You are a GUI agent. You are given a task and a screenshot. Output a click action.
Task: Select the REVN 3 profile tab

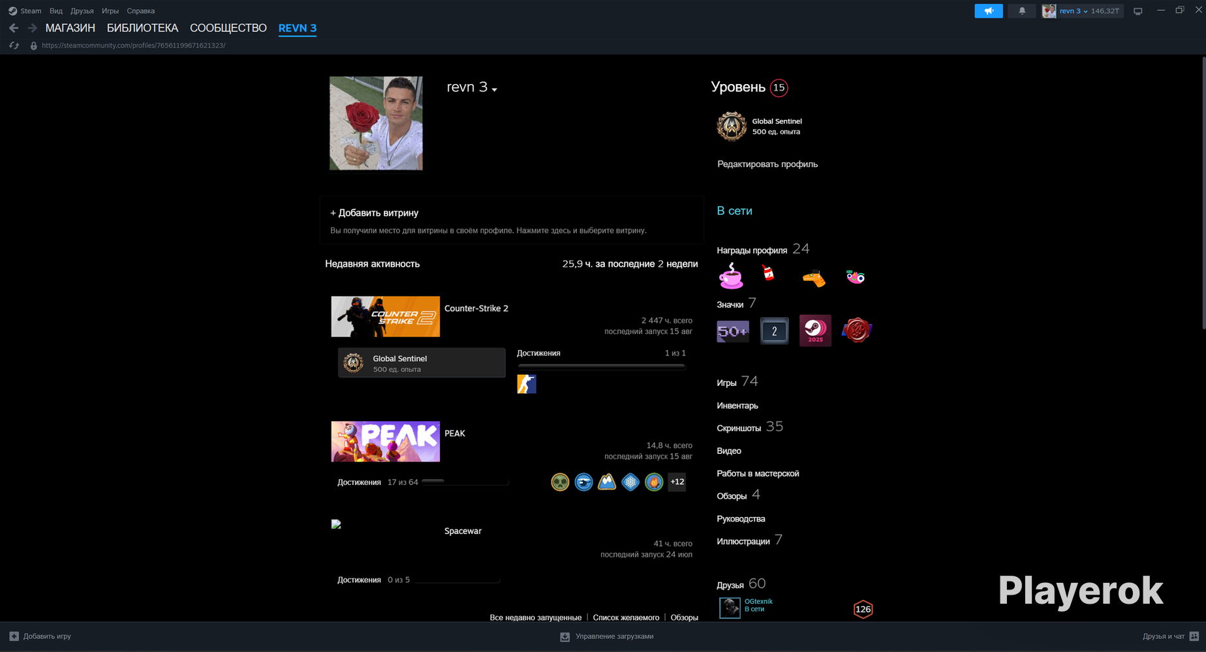(298, 28)
